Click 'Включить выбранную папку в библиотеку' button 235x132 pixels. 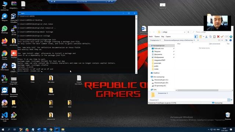click(179, 40)
